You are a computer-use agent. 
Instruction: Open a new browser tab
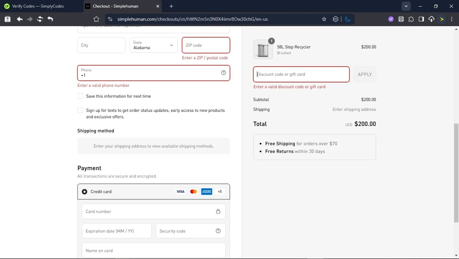[171, 6]
